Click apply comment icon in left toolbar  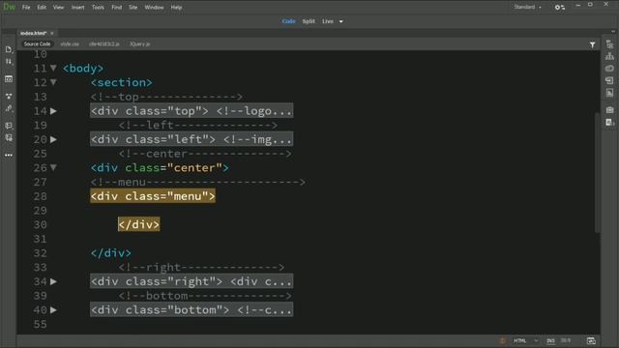point(9,126)
